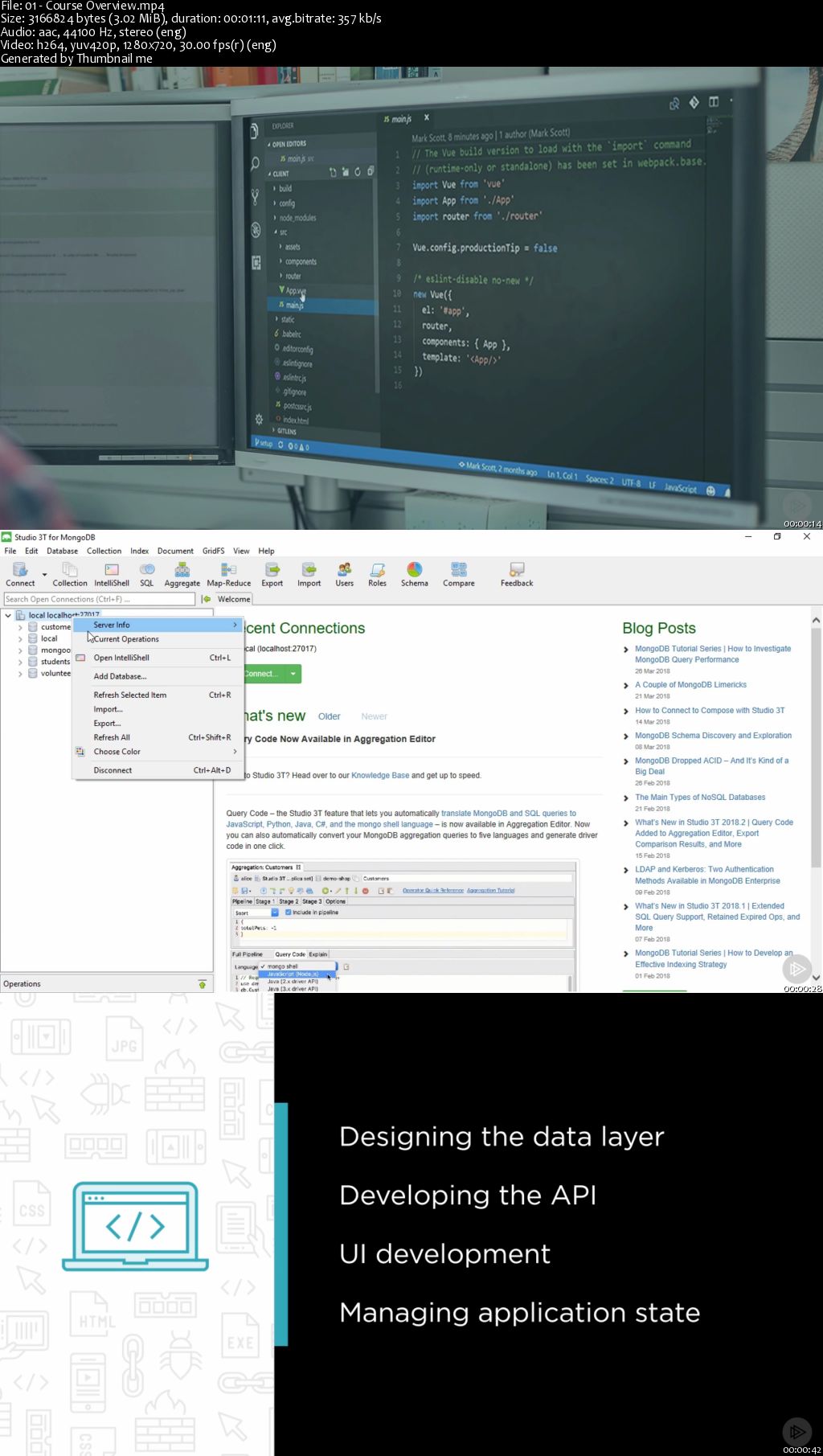This screenshot has height=1456, width=823.
Task: Click the Extensions icon in VS Code activity bar
Action: point(256,262)
